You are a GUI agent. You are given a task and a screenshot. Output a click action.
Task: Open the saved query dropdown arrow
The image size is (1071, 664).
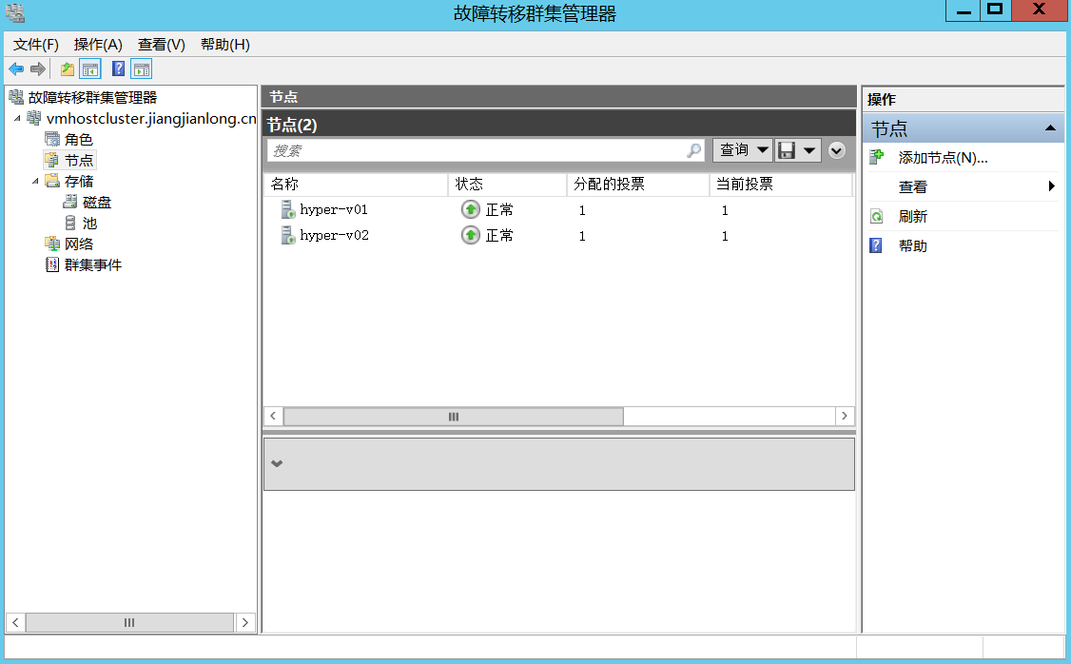coord(809,150)
